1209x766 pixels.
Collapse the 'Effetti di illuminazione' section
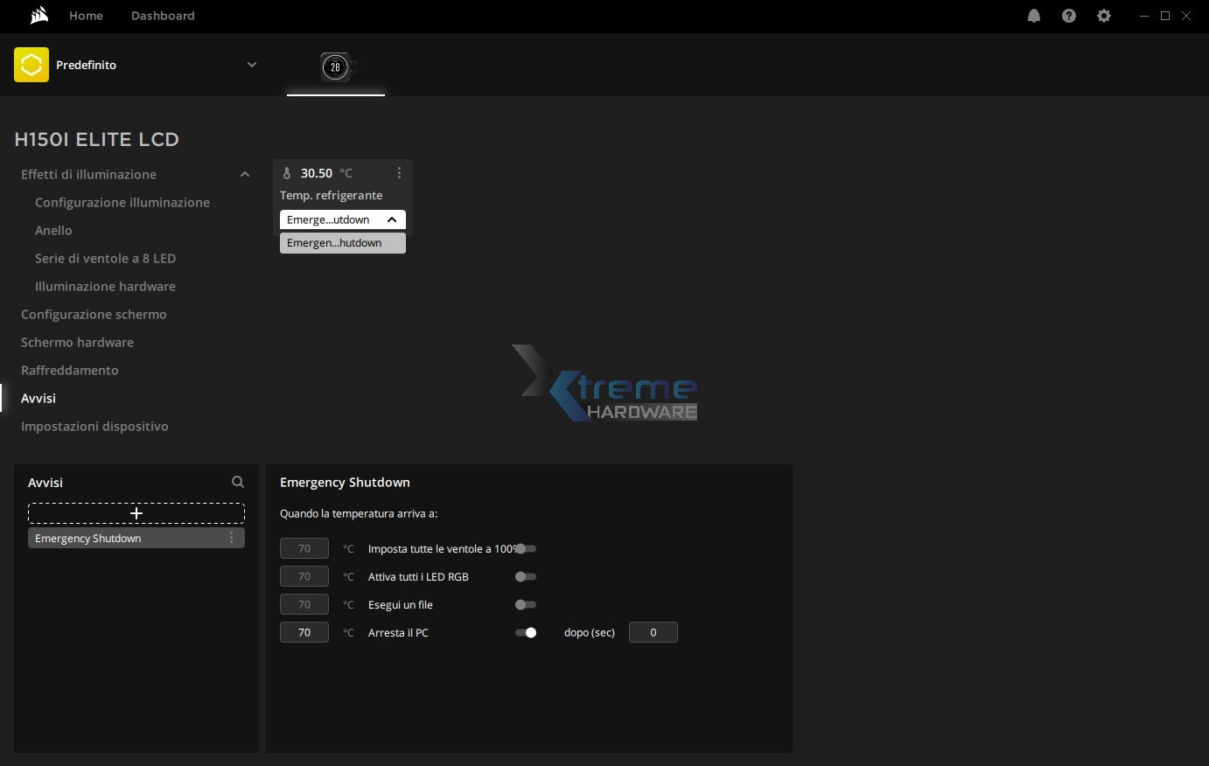245,175
